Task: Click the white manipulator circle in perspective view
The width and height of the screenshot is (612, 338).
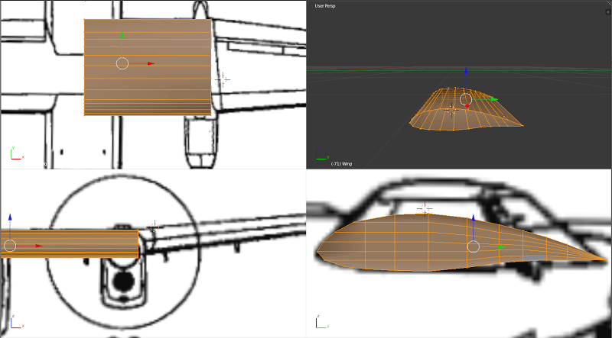Action: (x=466, y=99)
